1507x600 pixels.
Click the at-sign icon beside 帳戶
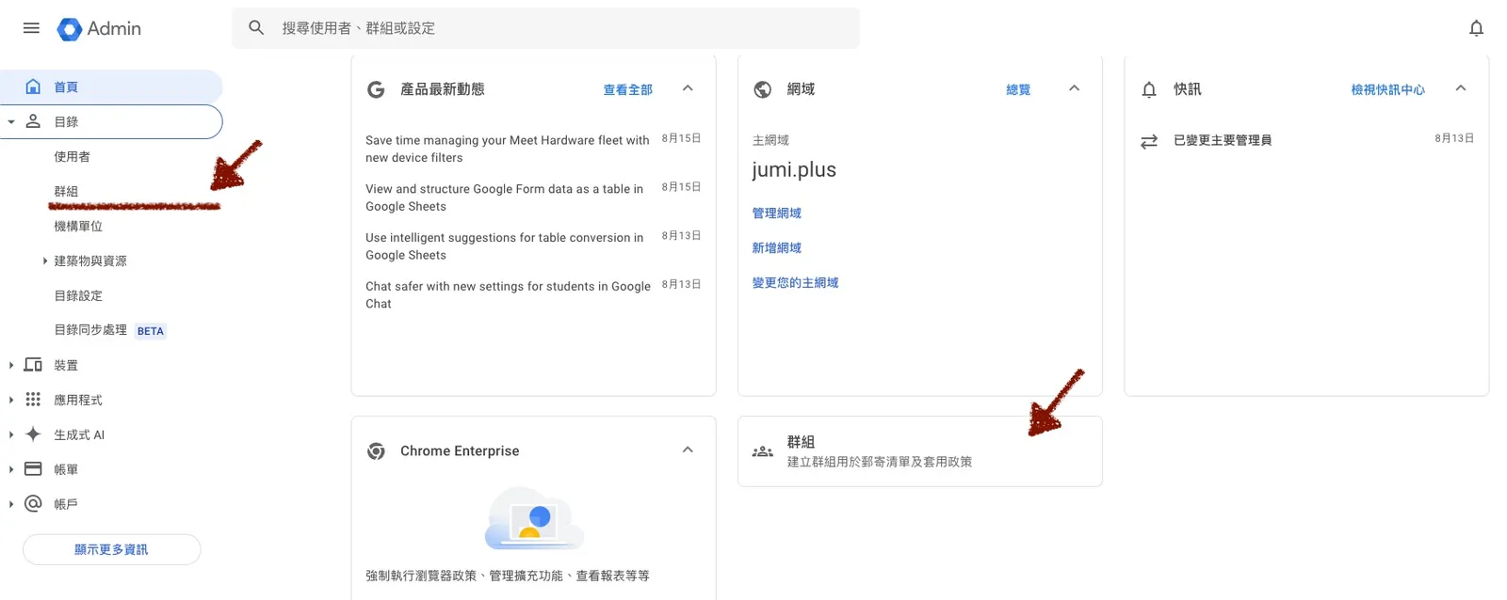33,503
